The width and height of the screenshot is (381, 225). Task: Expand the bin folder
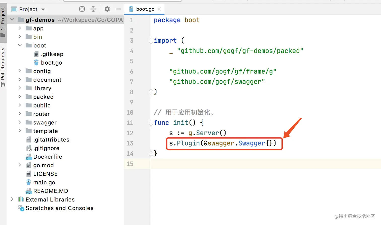[20, 37]
